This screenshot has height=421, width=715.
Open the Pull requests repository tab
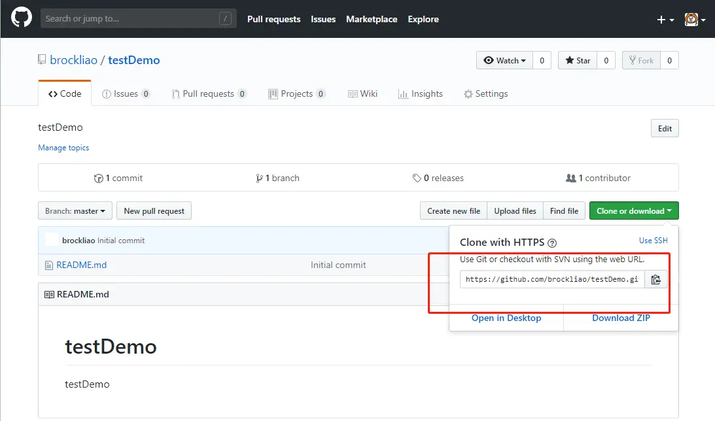(209, 93)
